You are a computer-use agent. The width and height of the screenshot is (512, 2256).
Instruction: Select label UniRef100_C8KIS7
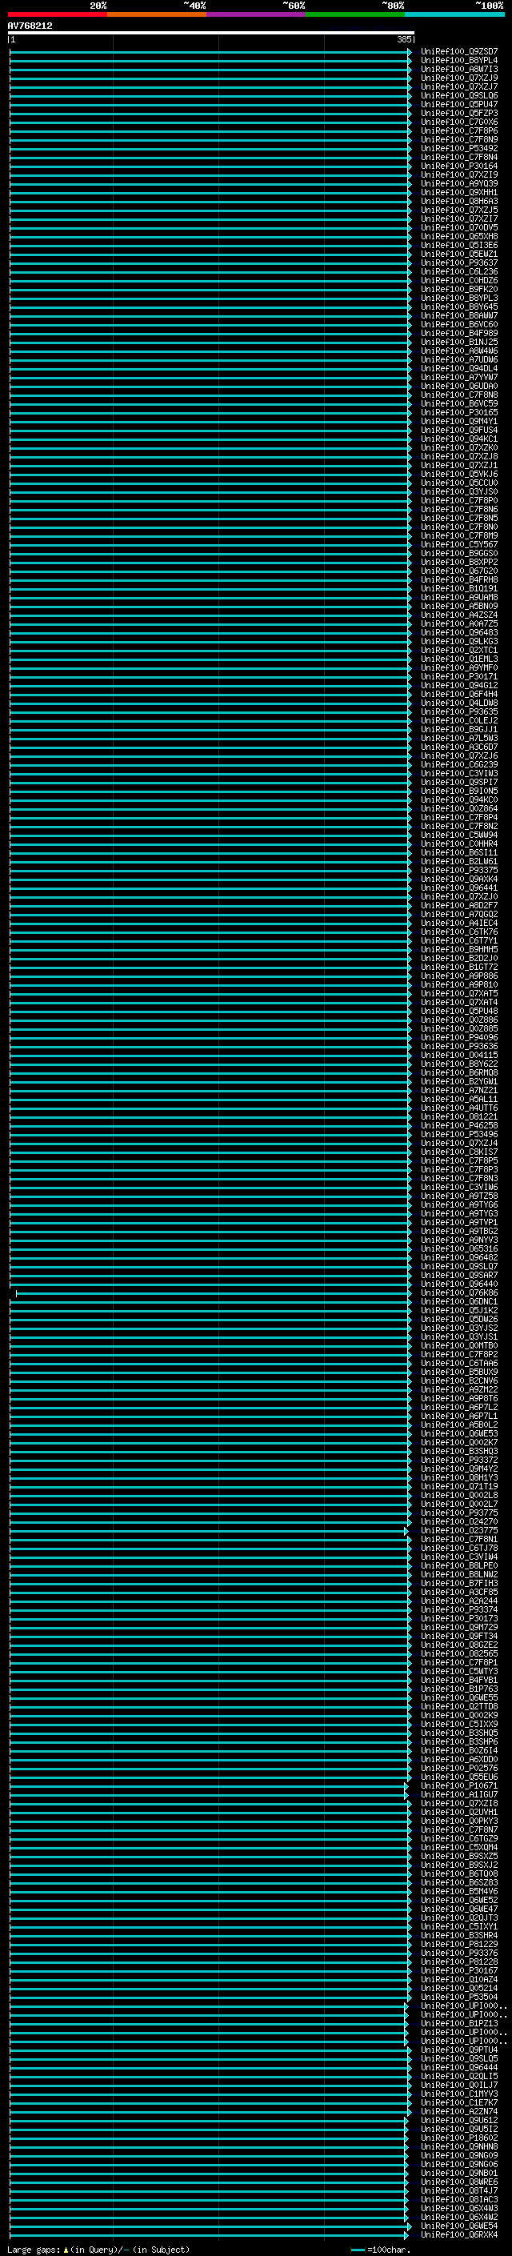[x=458, y=1152]
